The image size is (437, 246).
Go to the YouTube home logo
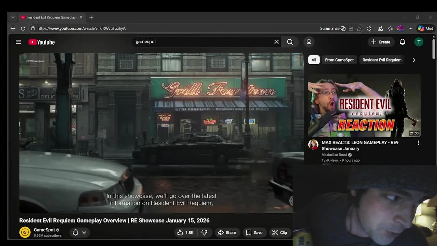coord(42,42)
